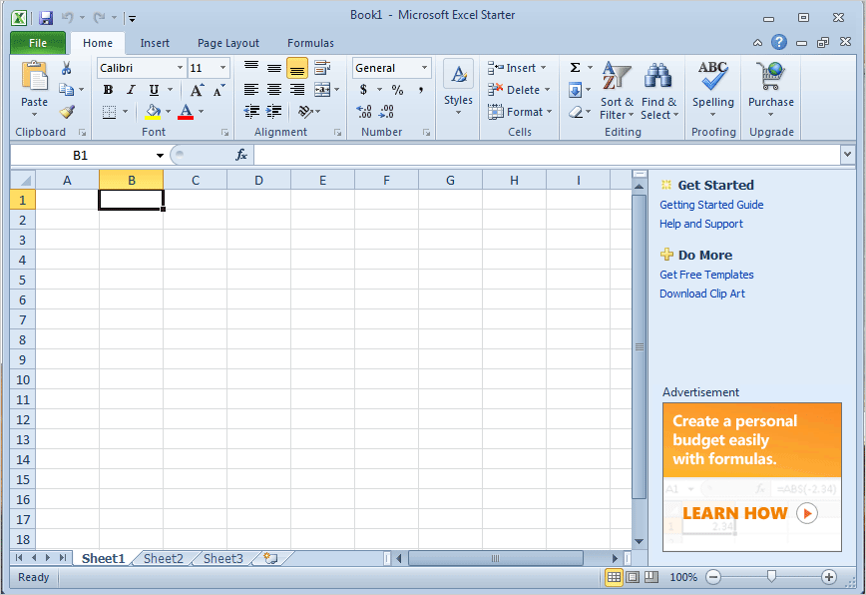Toggle the highlighted Bottom Align button
The image size is (866, 595).
297,68
